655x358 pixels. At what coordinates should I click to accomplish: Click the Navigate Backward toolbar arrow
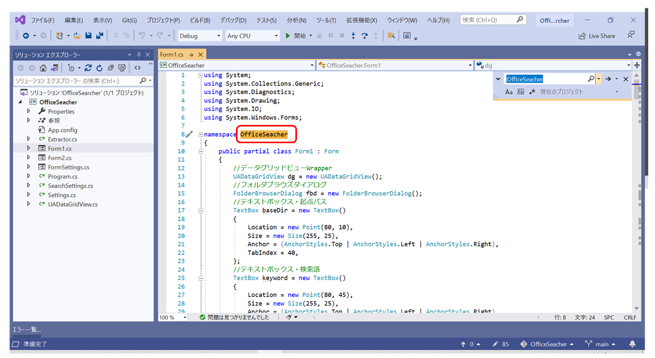coord(26,36)
